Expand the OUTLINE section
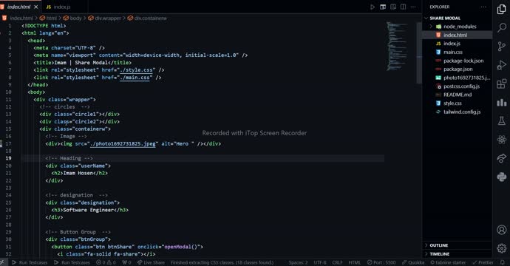Screen dimensions: 510x266 tap(438, 245)
